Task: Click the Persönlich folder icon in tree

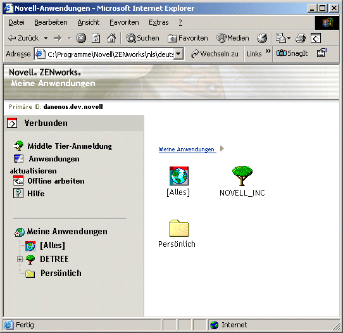Action: point(30,273)
